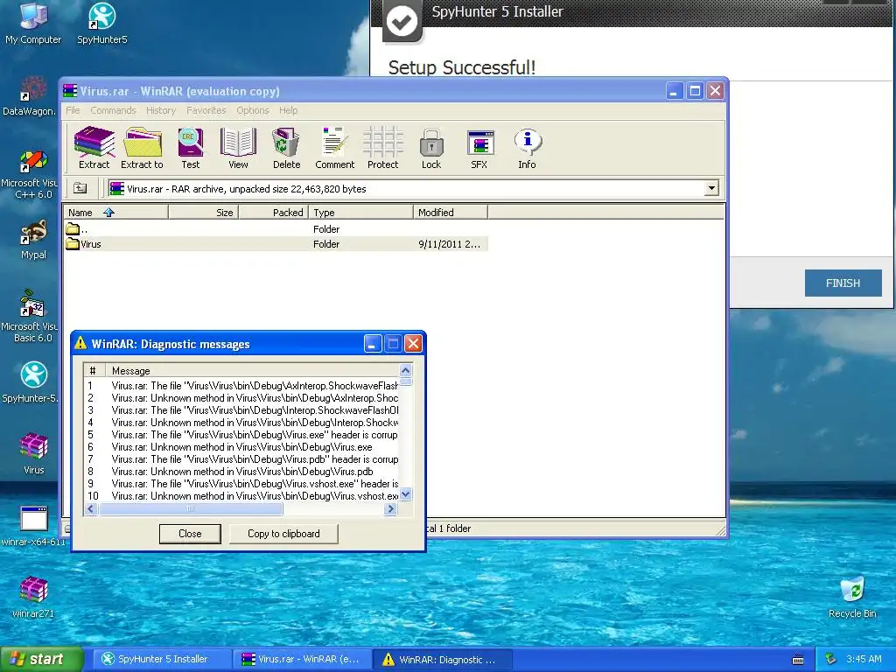Click the Protect archive icon
Image resolution: width=896 pixels, height=672 pixels.
[383, 148]
